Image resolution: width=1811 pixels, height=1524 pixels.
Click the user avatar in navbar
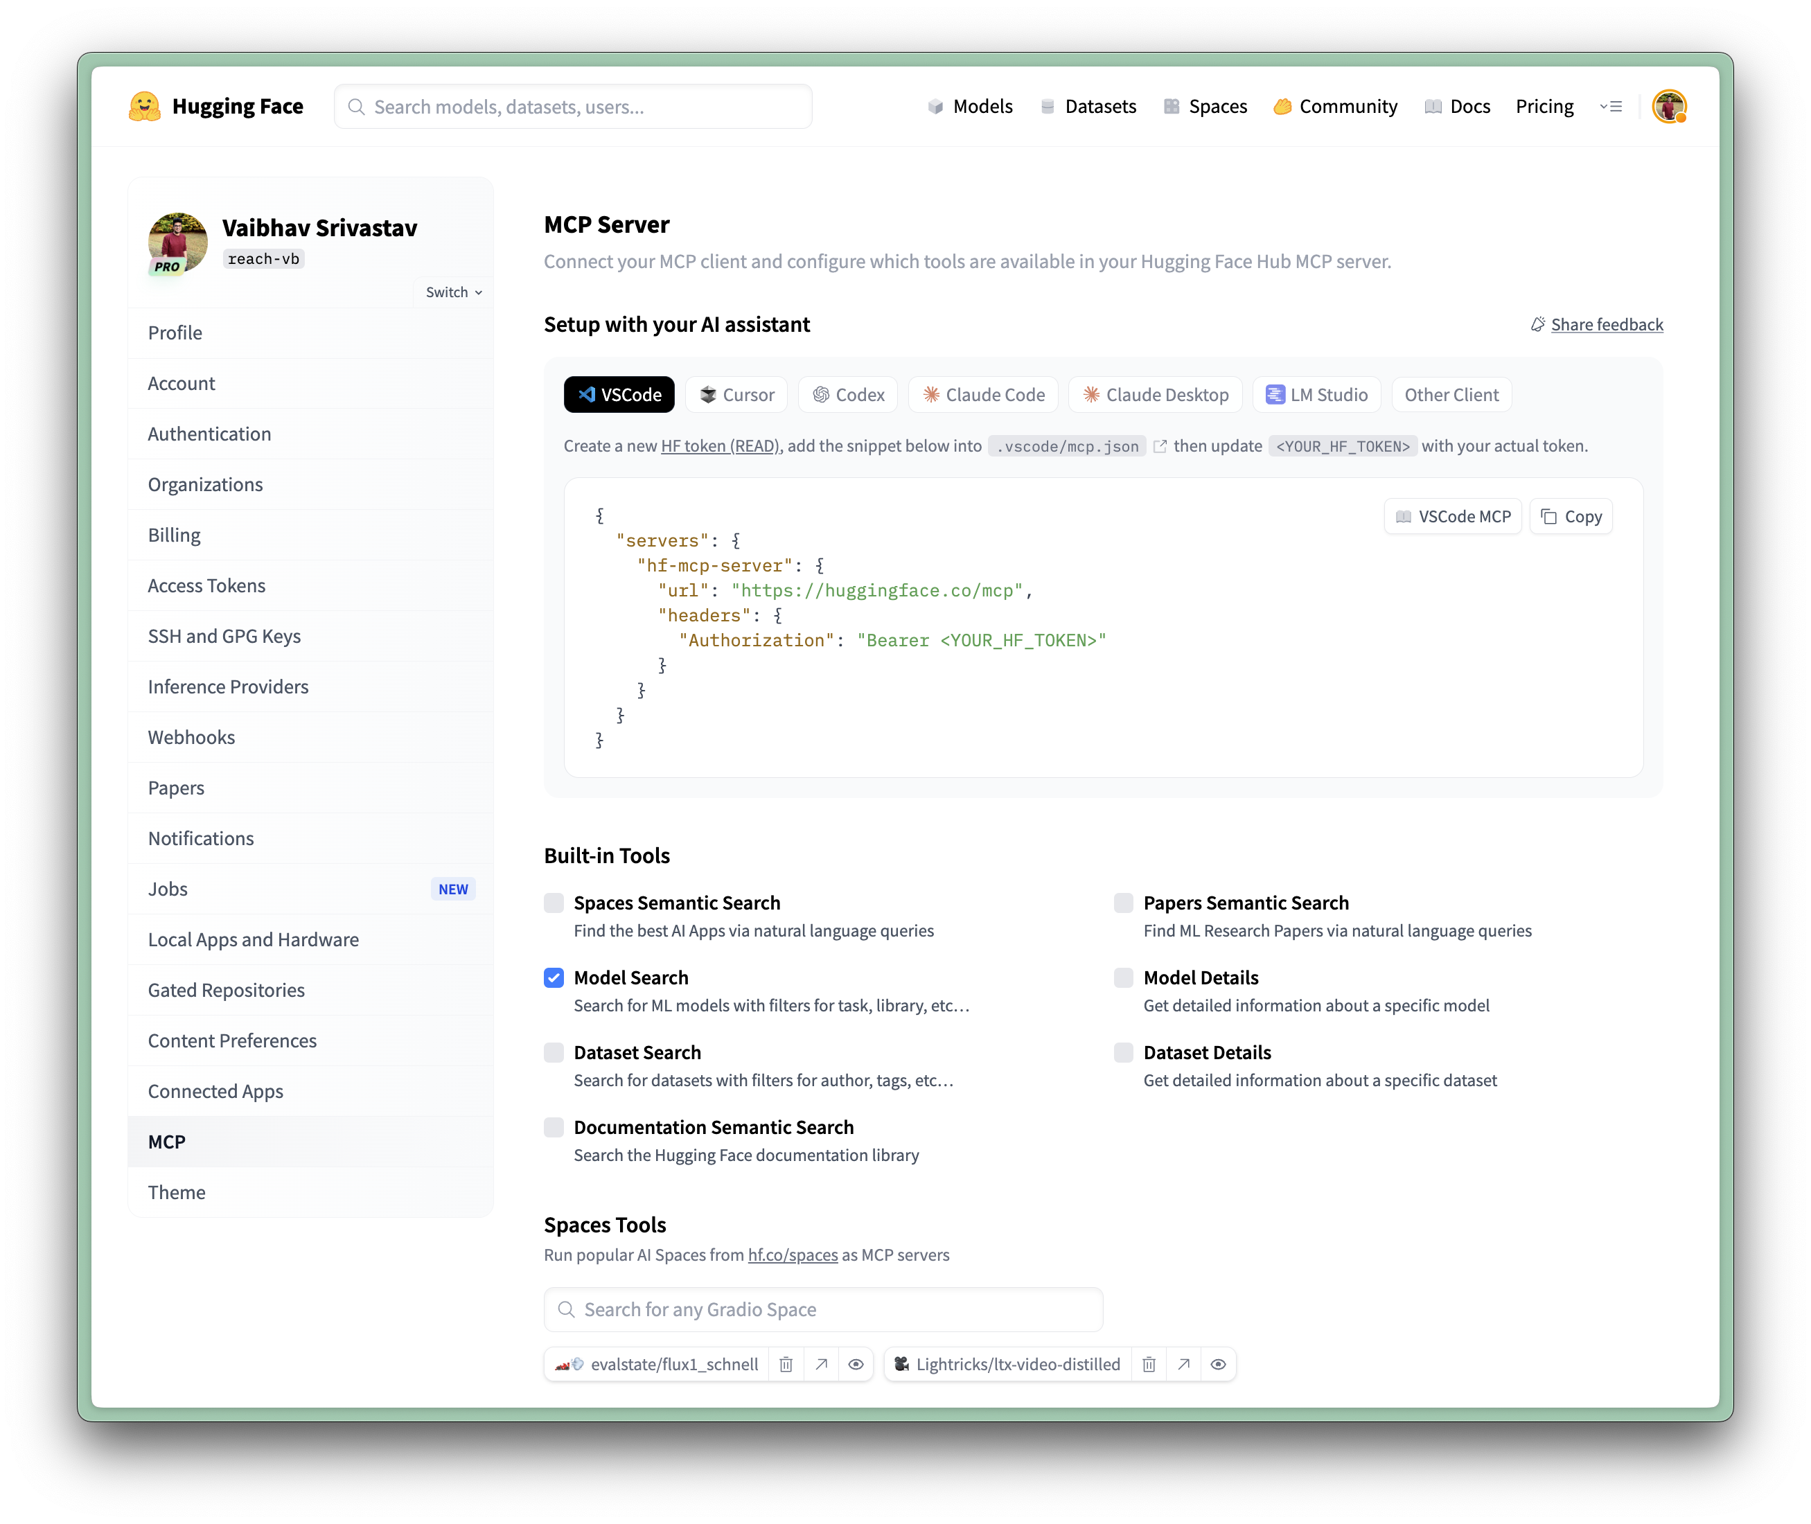(x=1668, y=106)
